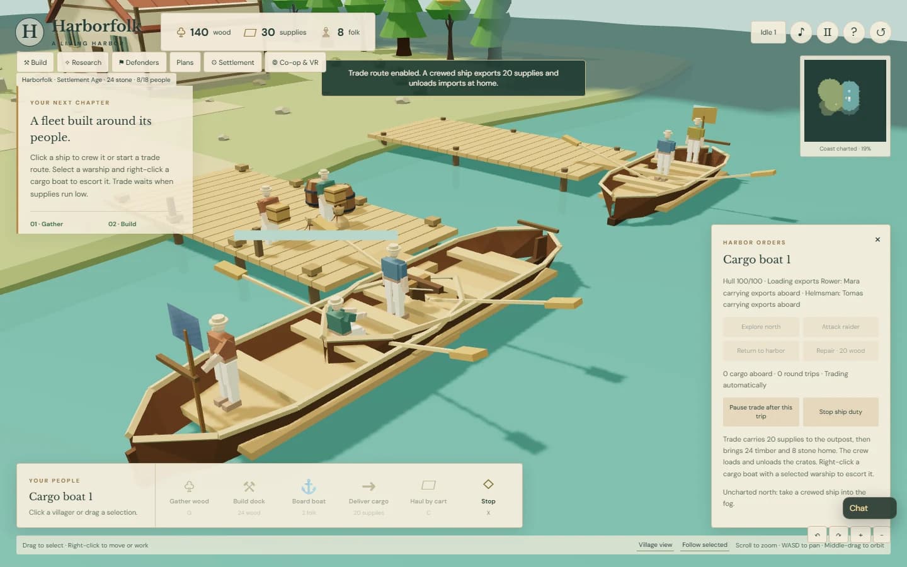Rotate camera counterclockwise with the left arrow button
The height and width of the screenshot is (567, 907).
pos(818,535)
